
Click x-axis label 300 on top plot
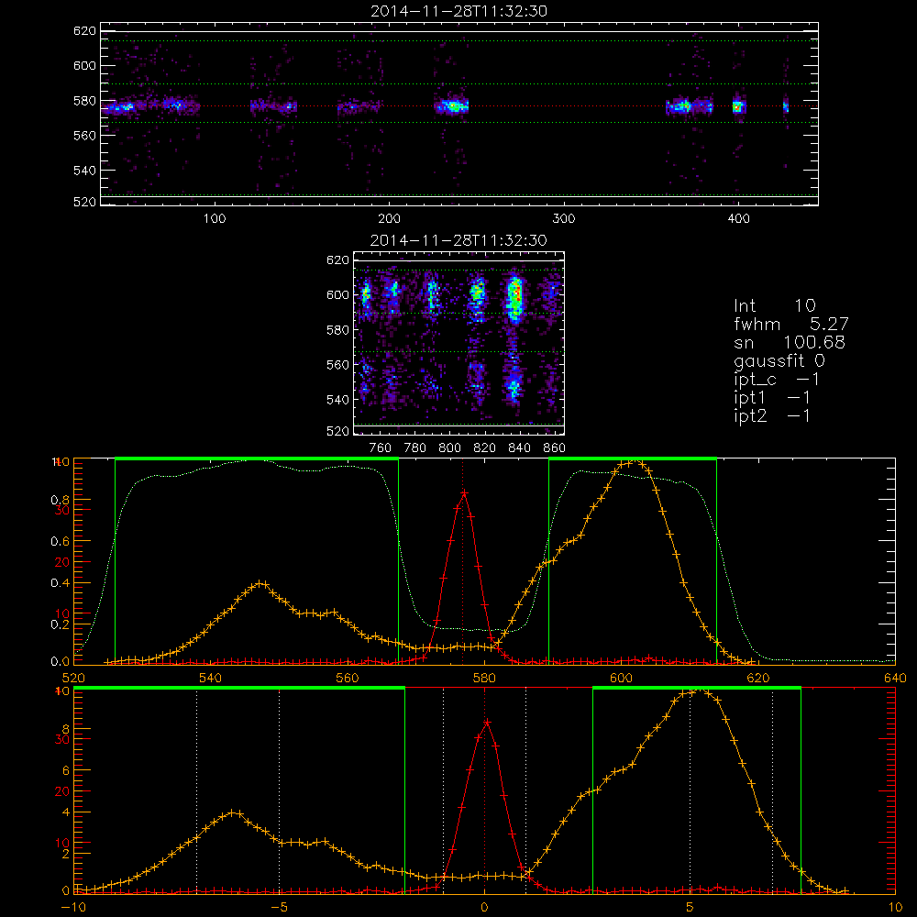point(564,219)
